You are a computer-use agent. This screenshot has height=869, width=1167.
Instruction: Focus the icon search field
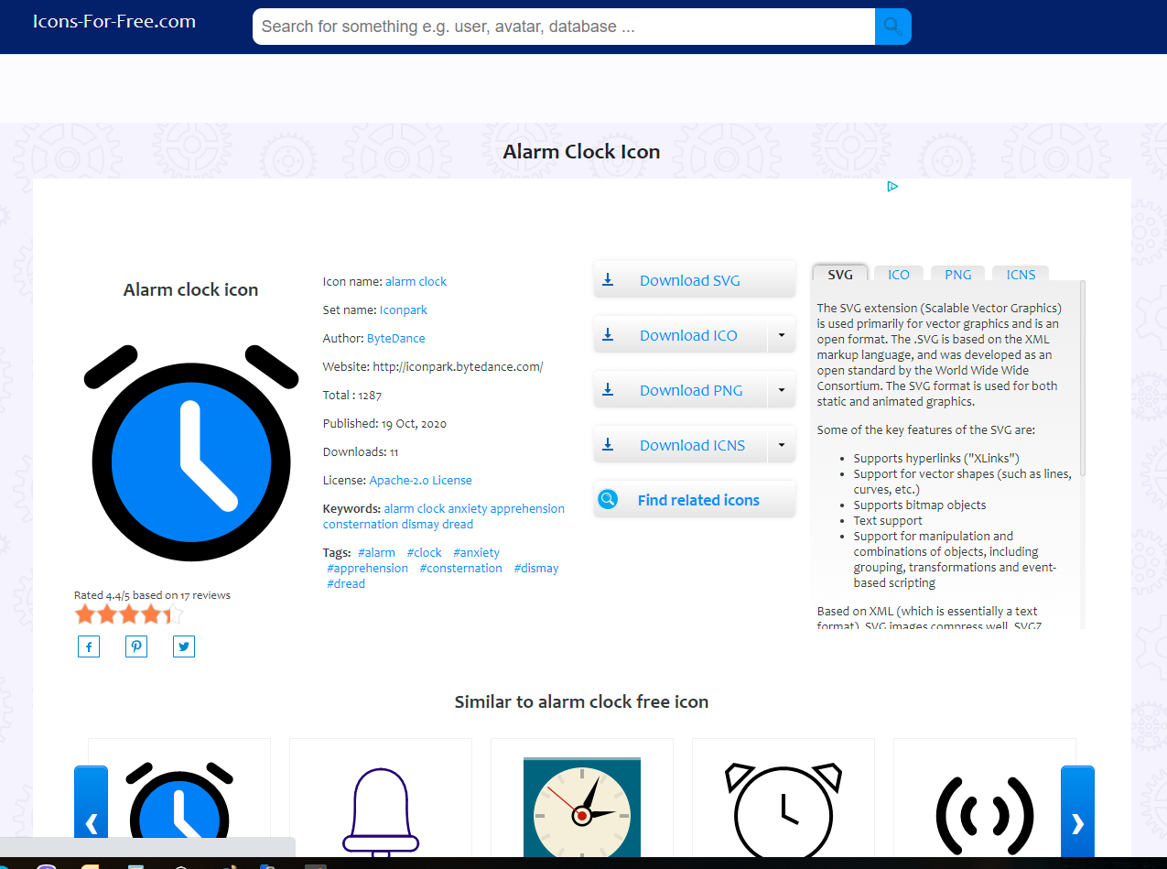pyautogui.click(x=564, y=27)
